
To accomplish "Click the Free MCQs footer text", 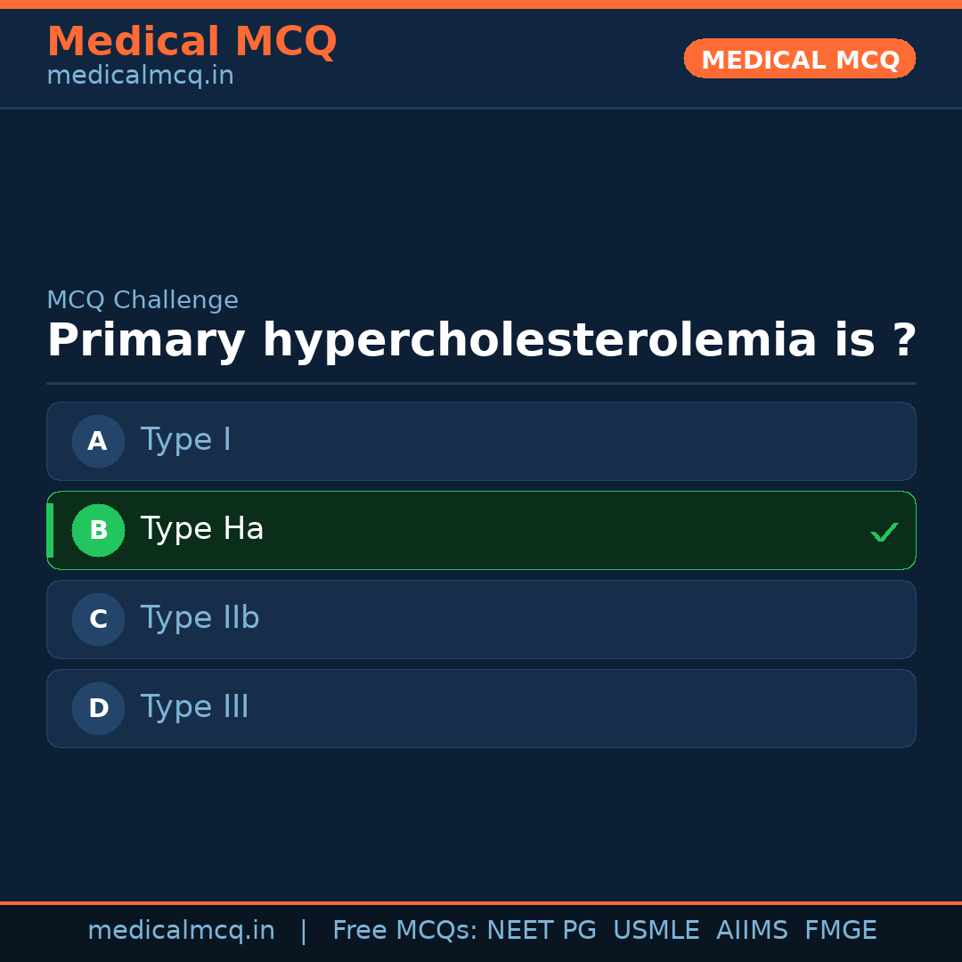I will click(404, 931).
